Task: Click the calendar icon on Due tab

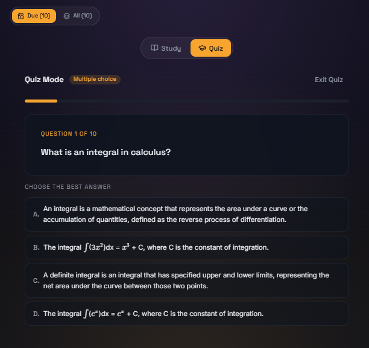Action: tap(21, 16)
